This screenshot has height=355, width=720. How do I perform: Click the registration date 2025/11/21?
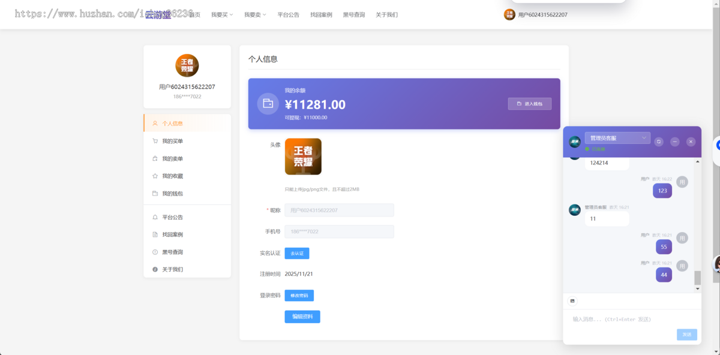(x=299, y=274)
